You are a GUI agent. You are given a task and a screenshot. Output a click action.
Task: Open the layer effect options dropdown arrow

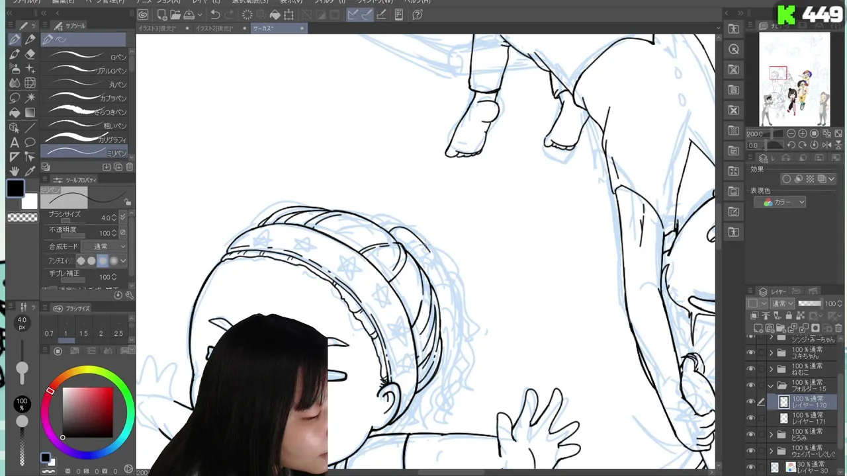click(832, 179)
